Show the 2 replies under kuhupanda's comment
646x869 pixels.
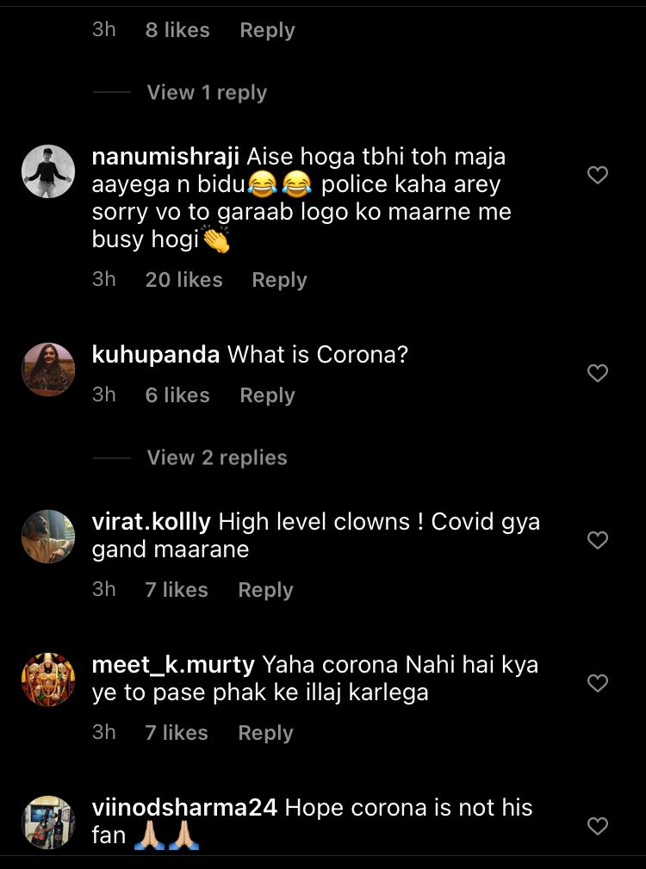217,457
